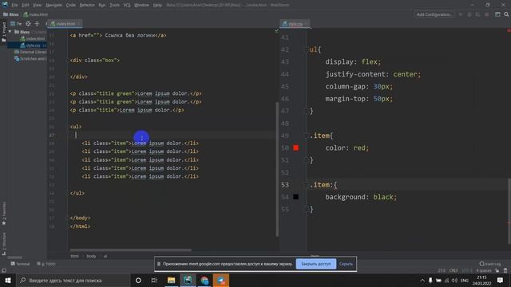This screenshot has width=511, height=287.
Task: Click the Windows Start button
Action: (x=7, y=280)
